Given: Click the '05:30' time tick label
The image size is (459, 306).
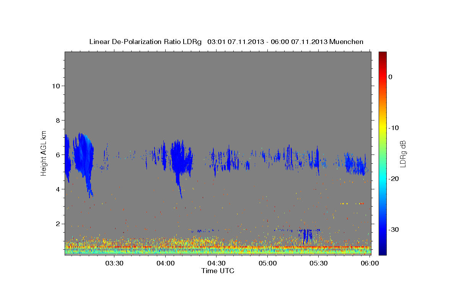Looking at the screenshot, I should [x=319, y=264].
